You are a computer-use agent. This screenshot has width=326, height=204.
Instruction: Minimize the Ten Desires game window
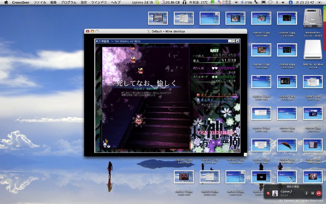(x=230, y=41)
